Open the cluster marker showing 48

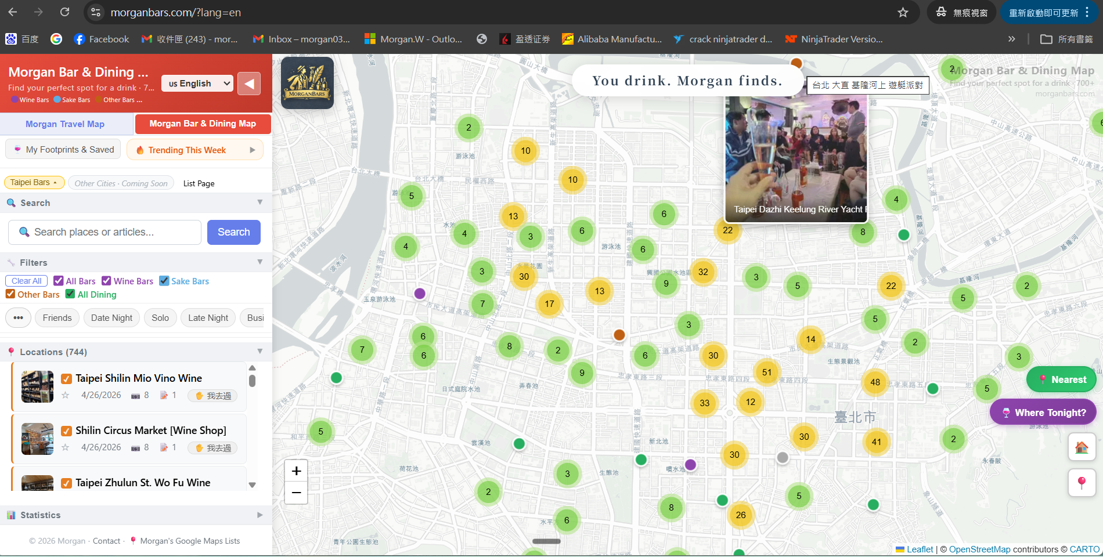[875, 382]
